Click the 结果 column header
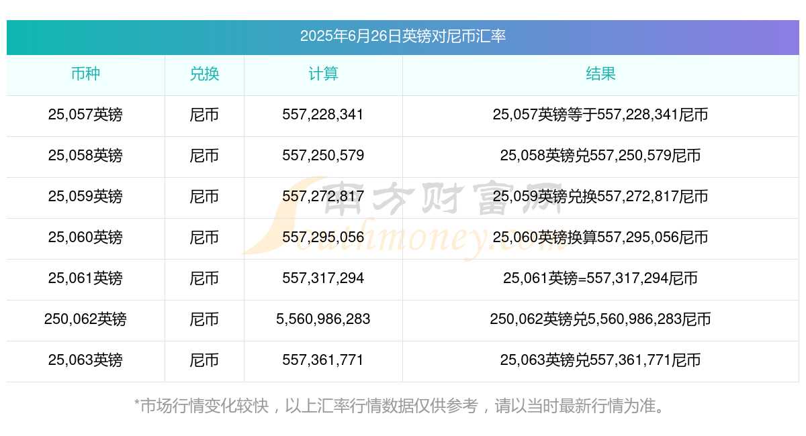The width and height of the screenshot is (806, 436). pos(600,74)
